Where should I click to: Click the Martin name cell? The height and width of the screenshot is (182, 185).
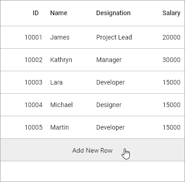pos(59,127)
